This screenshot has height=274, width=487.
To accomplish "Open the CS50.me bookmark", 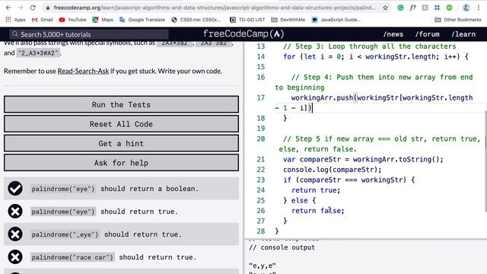I will pos(196,20).
